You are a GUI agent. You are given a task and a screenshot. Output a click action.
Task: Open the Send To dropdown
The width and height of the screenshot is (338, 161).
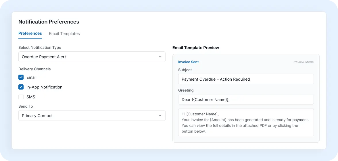92,116
